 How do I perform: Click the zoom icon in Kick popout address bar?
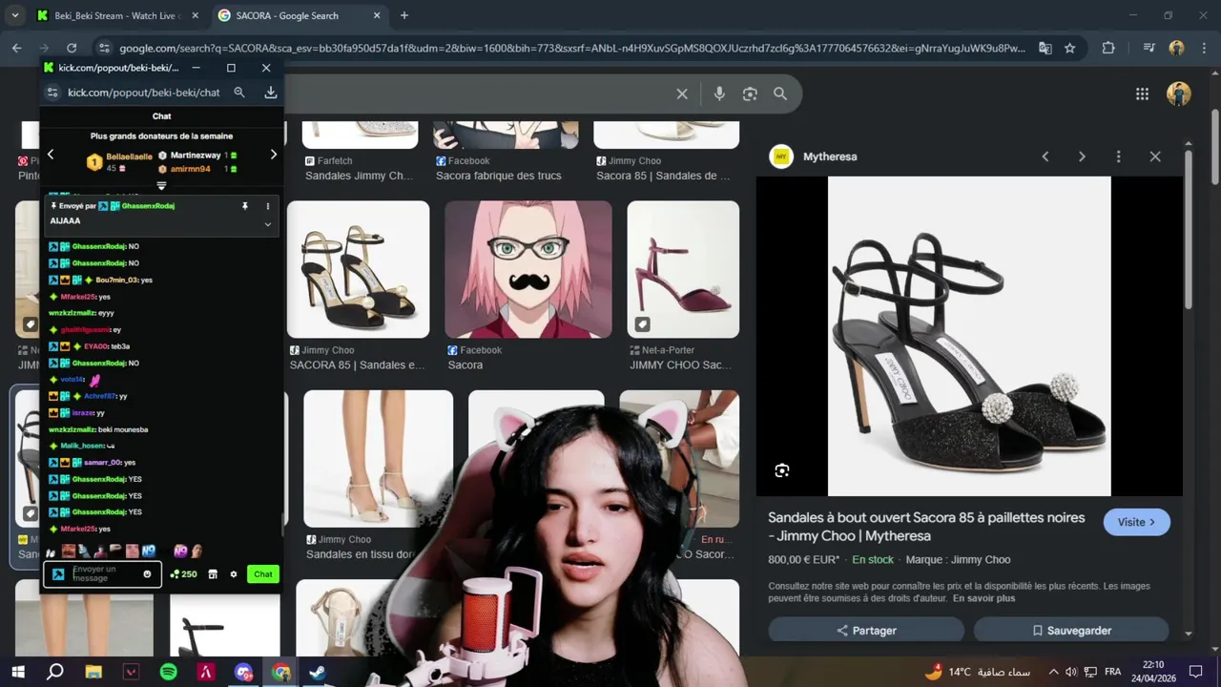239,93
